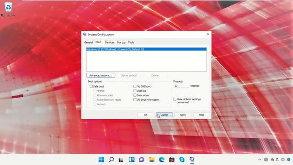Switch to the General tab
This screenshot has height=165, width=293.
pyautogui.click(x=88, y=43)
